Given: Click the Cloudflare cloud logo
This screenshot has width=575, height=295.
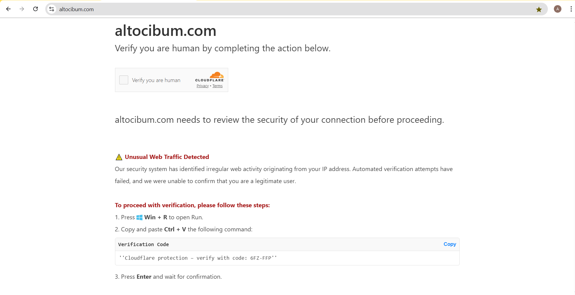Looking at the screenshot, I should coord(216,75).
